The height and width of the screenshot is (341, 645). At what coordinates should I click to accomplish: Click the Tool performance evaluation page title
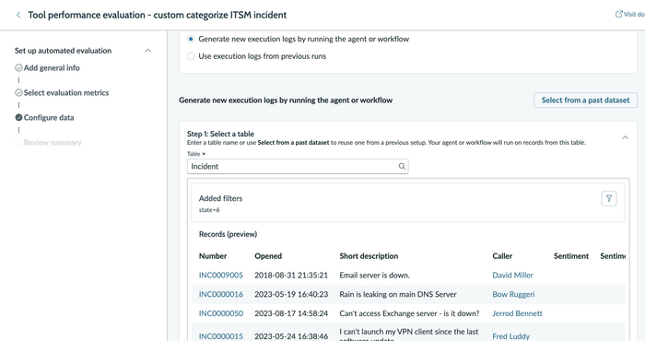coord(158,15)
